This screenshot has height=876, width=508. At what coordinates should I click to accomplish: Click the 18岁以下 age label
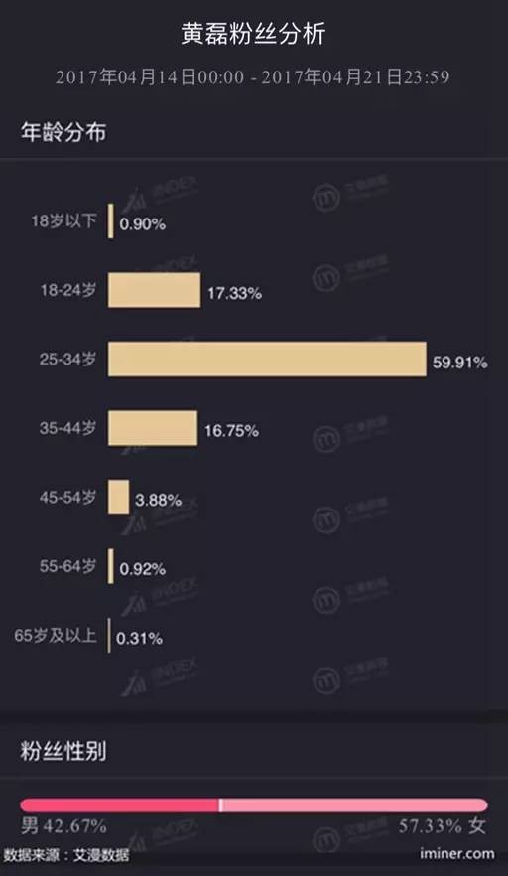coord(64,220)
